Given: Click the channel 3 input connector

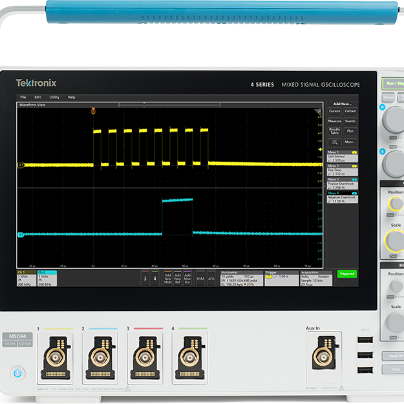Looking at the screenshot, I should pyautogui.click(x=145, y=358).
